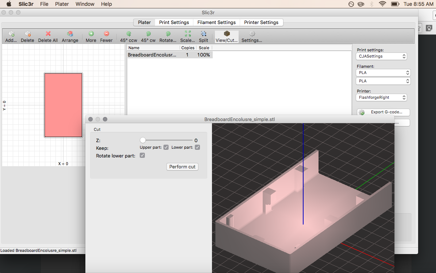Image resolution: width=436 pixels, height=273 pixels.
Task: Click the Bluetooth menu bar icon
Action: (x=371, y=4)
